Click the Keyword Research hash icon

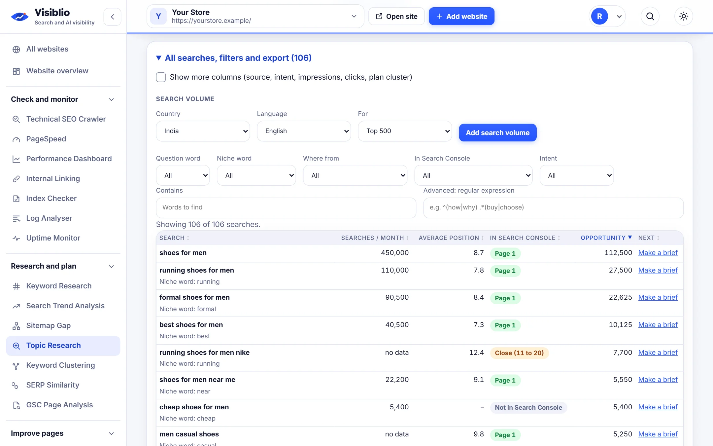16,286
